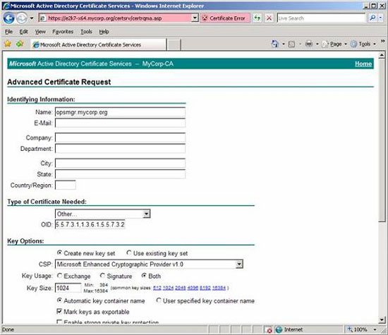Click the City input field
388x335 pixels.
coord(120,164)
